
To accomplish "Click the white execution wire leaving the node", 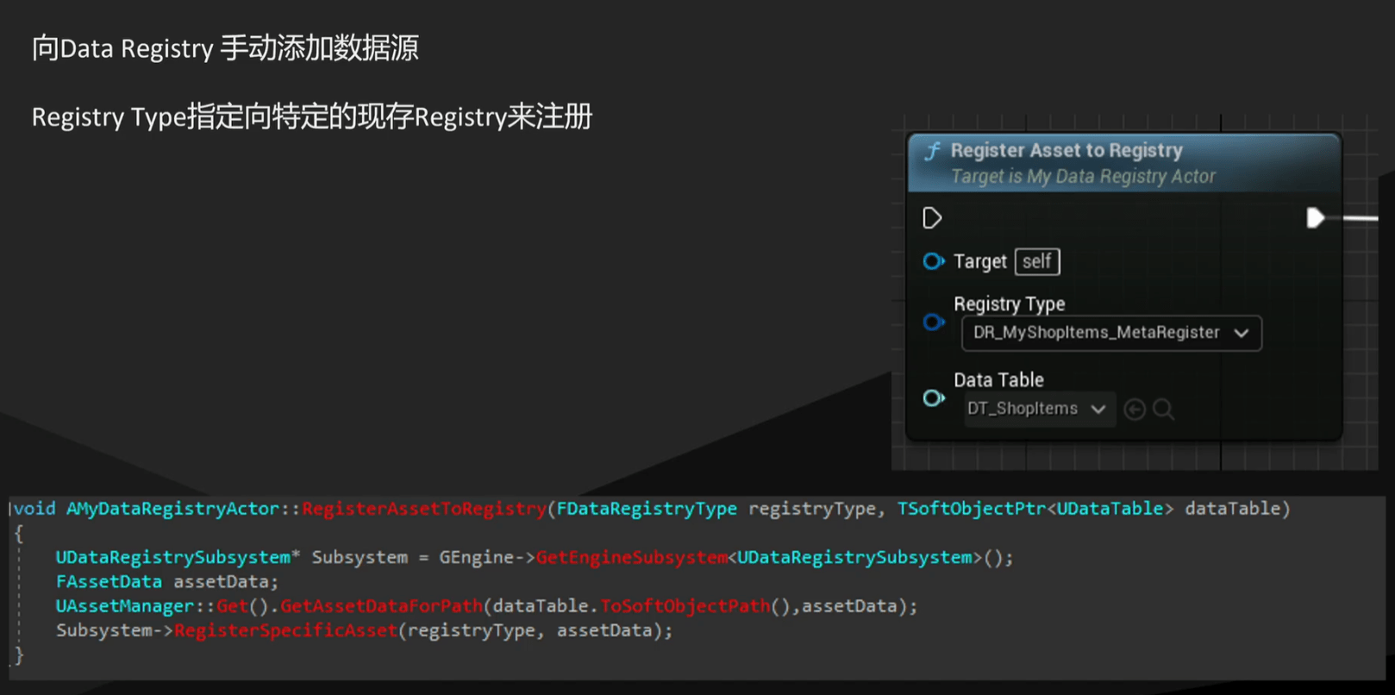I will point(1359,218).
